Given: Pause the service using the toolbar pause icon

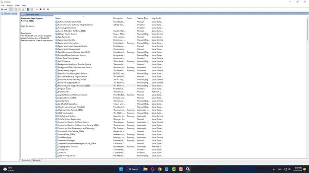Looking at the screenshot, I should click(x=44, y=10).
